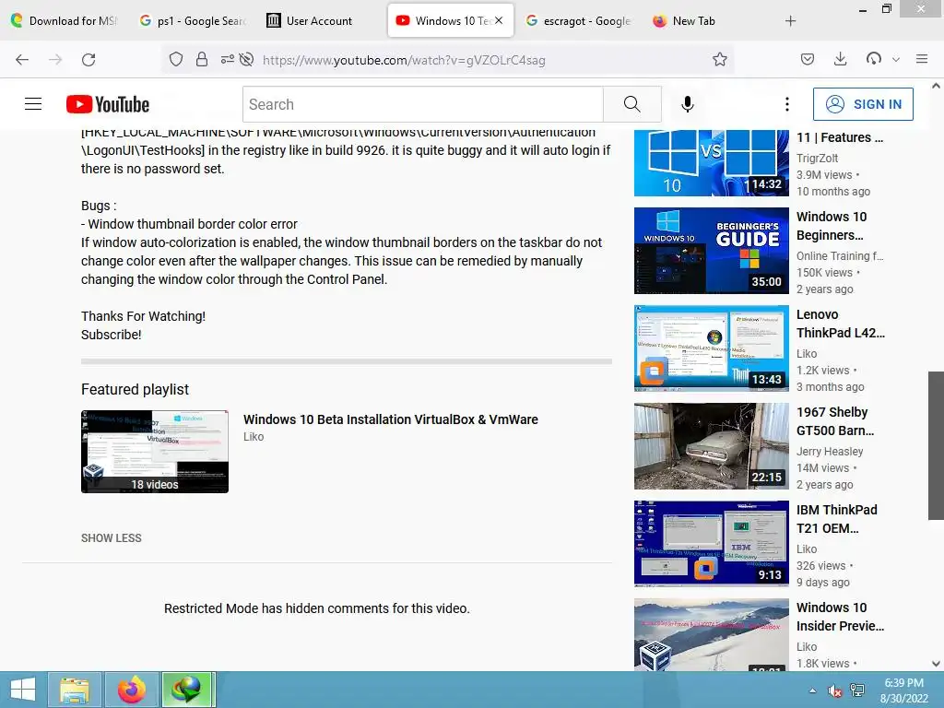Open YouTube settings three-dot menu
This screenshot has height=708, width=944.
787,104
